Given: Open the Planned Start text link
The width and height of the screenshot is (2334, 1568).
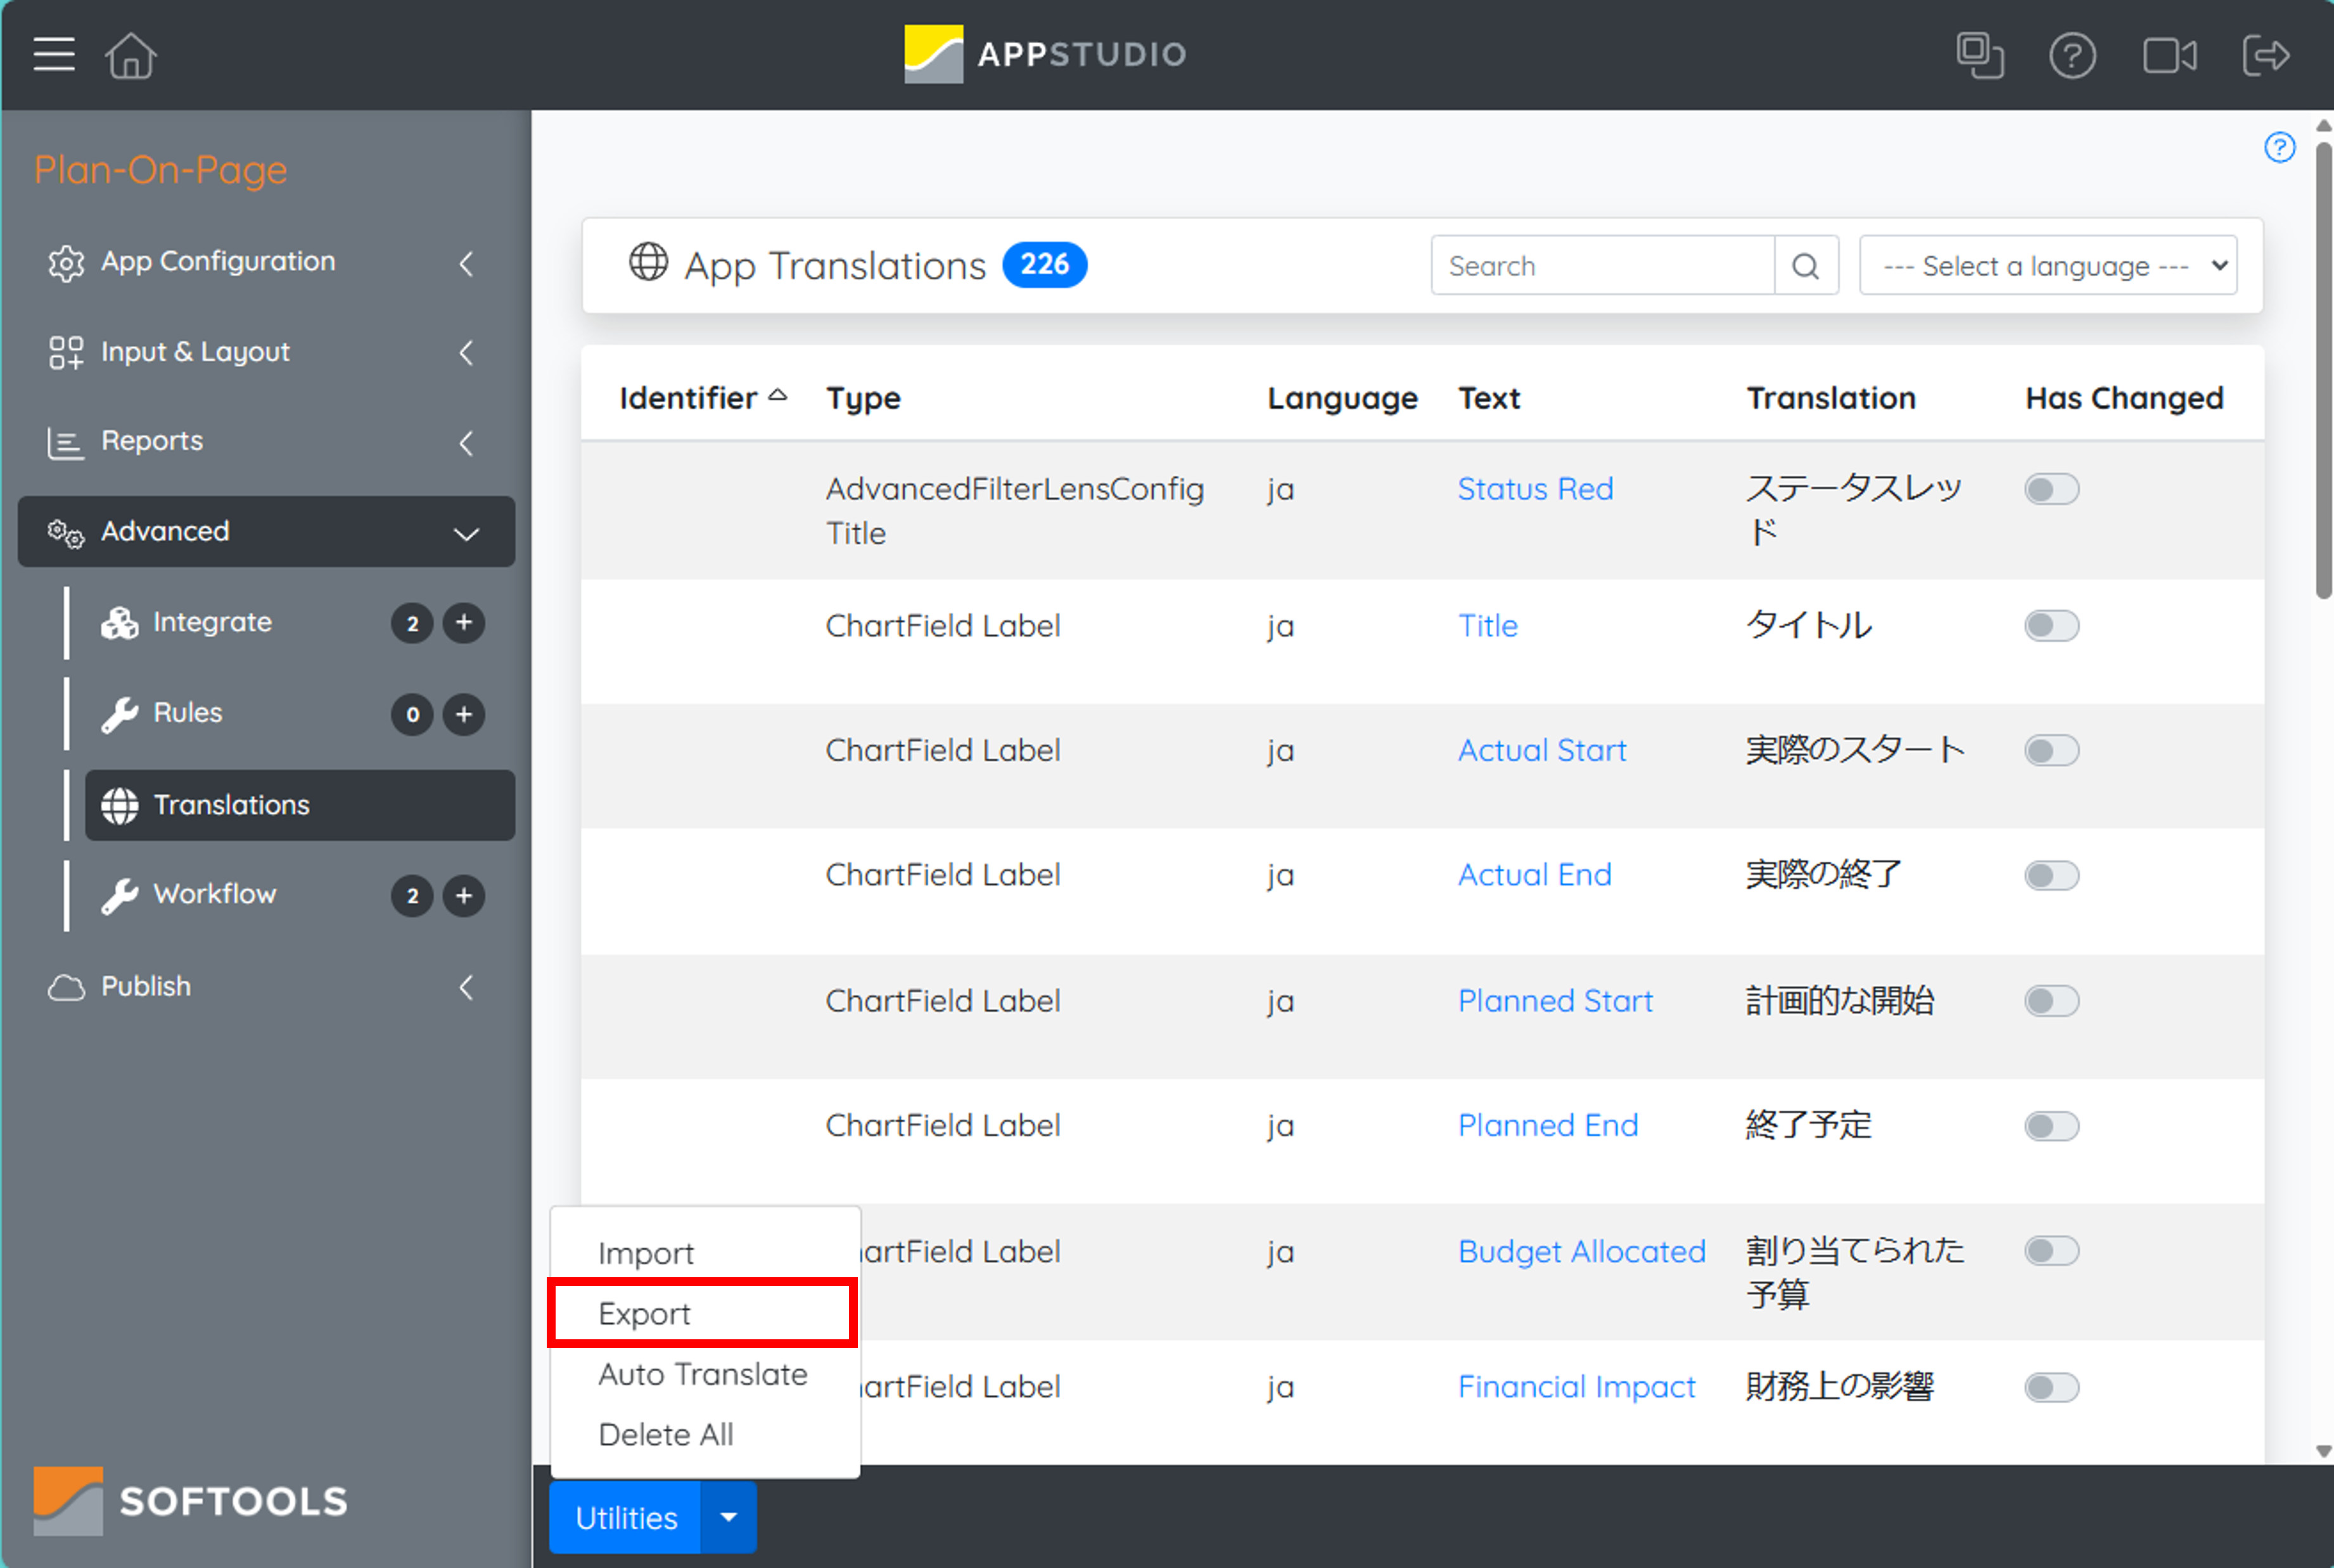Looking at the screenshot, I should pos(1556,1000).
